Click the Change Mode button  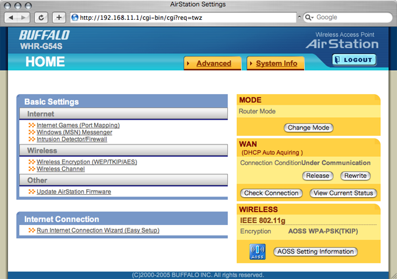point(308,128)
